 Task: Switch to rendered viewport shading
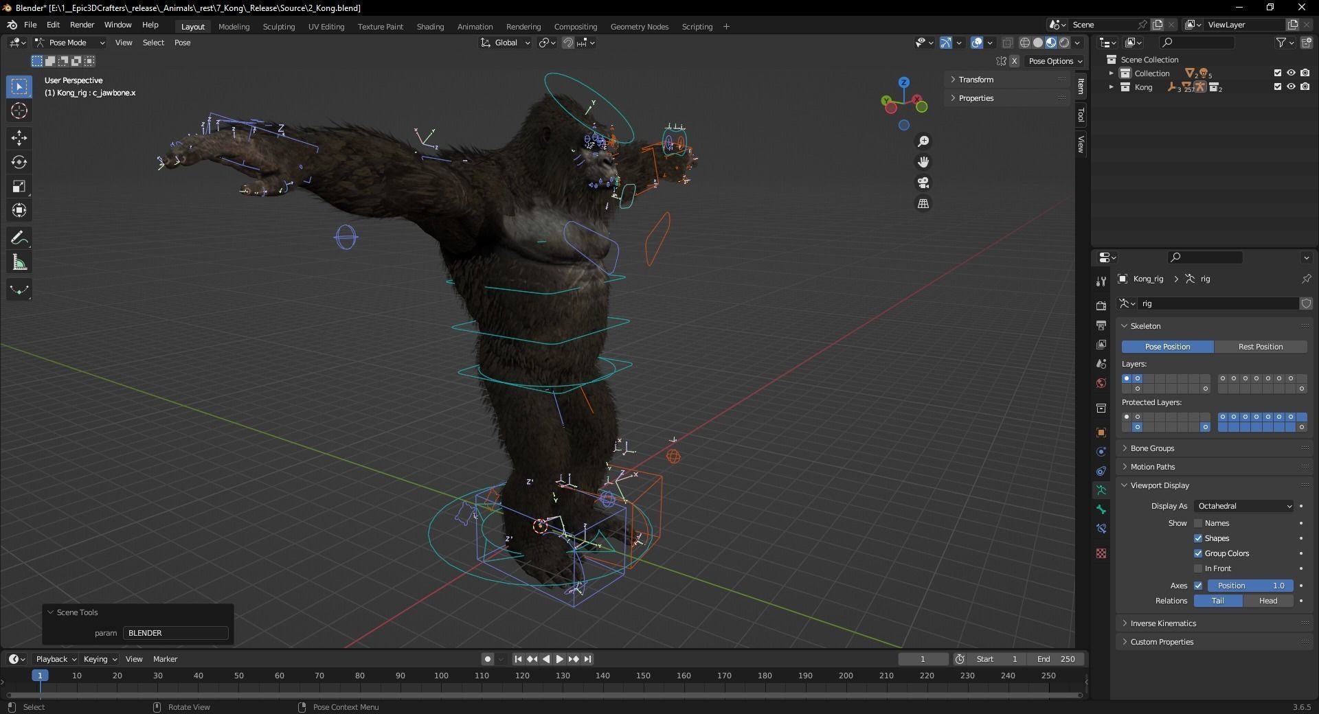(x=1064, y=43)
